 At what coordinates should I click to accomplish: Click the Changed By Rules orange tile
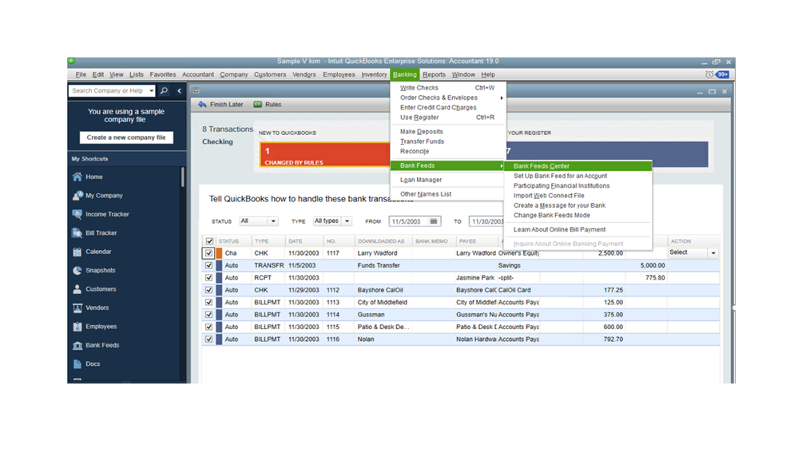324,154
